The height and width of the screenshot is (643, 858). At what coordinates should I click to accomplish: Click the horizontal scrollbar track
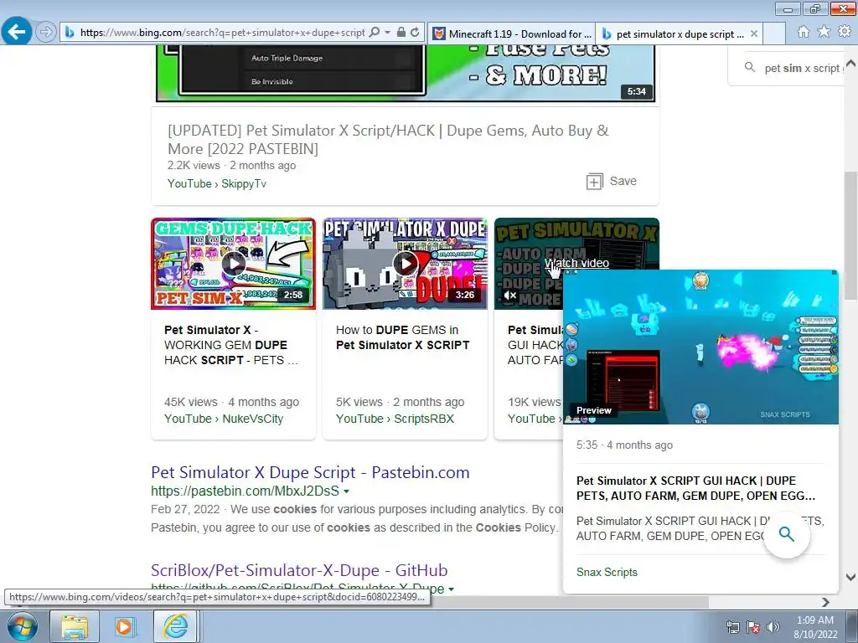(x=763, y=602)
